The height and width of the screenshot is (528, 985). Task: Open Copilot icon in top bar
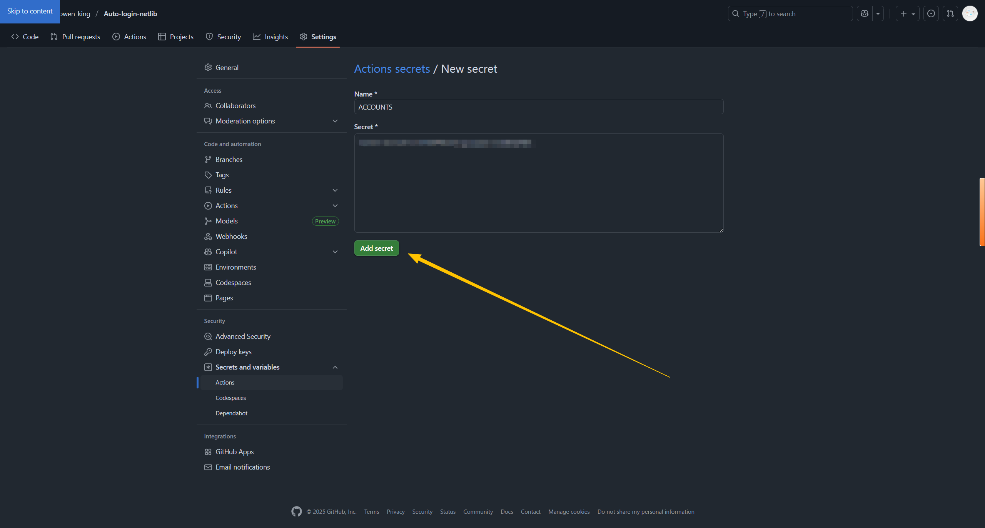click(865, 14)
